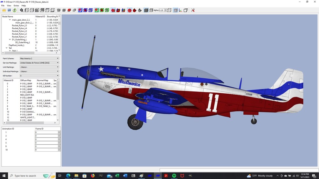Open the Windows Start menu
This screenshot has height=179, width=319.
point(4,175)
